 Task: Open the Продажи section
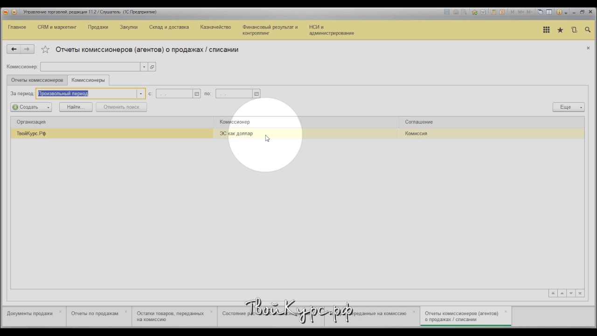coord(98,27)
